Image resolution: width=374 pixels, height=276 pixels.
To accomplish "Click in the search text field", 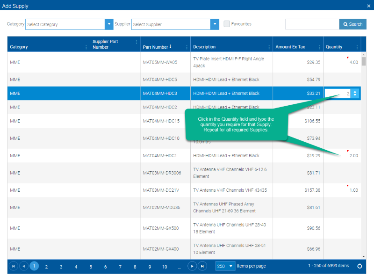I will tap(312, 24).
